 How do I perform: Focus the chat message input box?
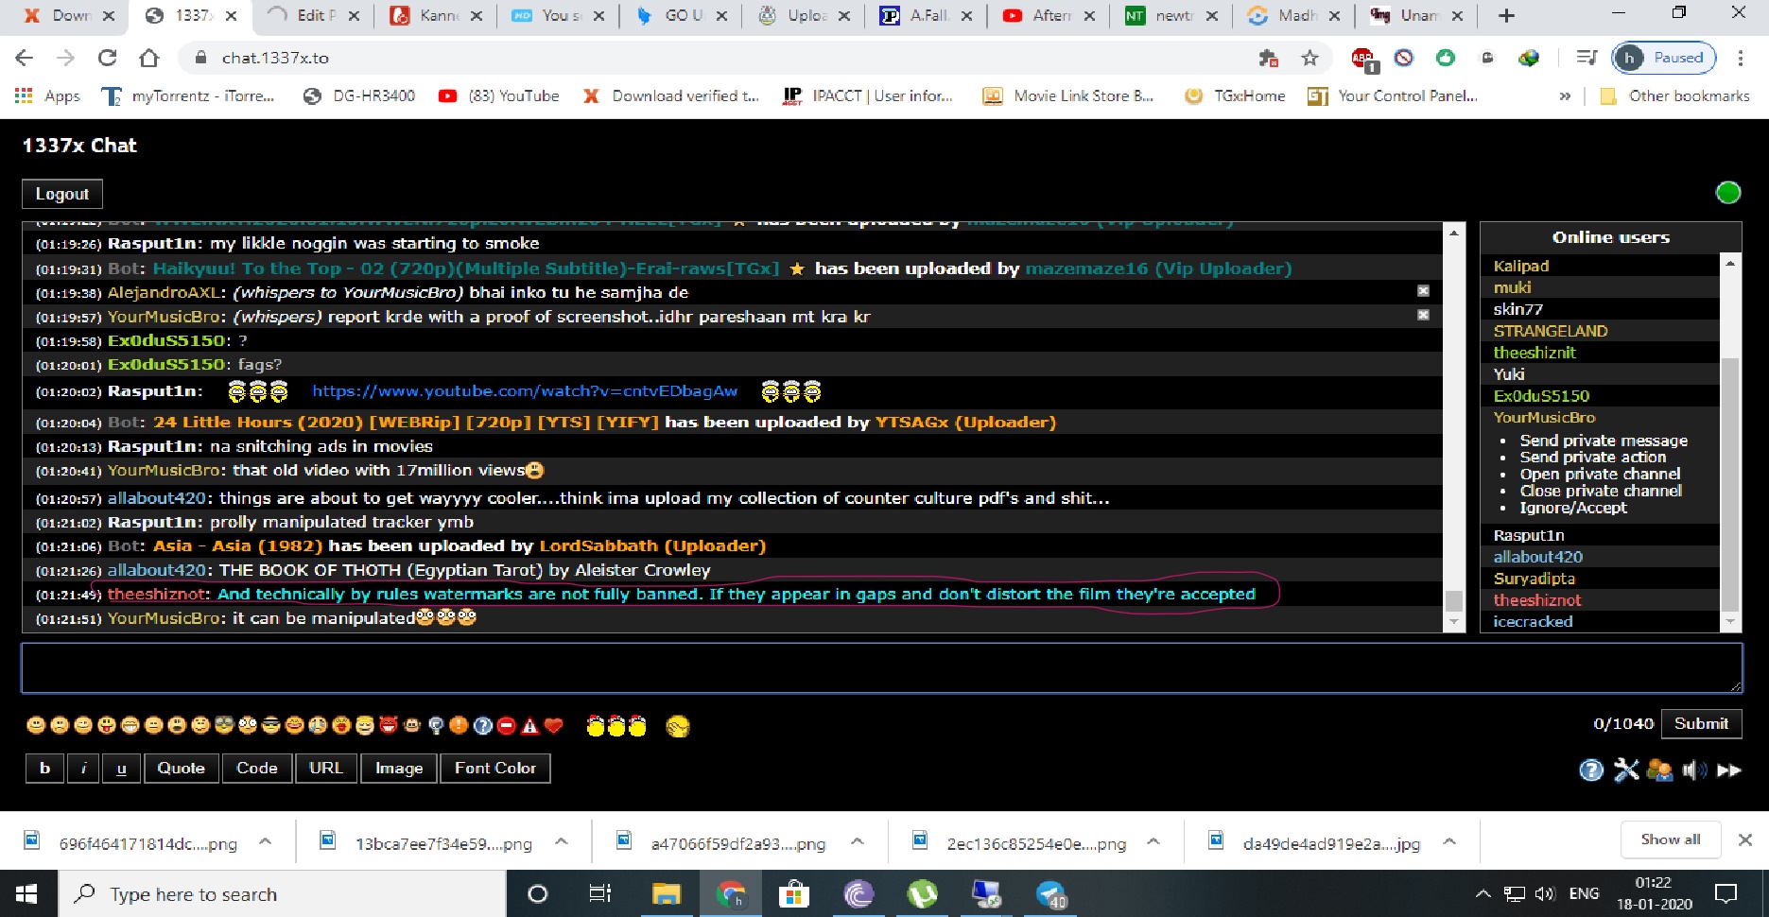point(879,667)
